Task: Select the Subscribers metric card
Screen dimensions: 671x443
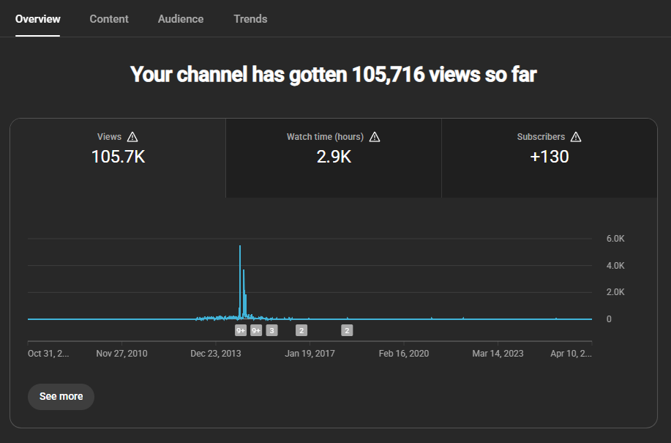Action: coord(550,158)
